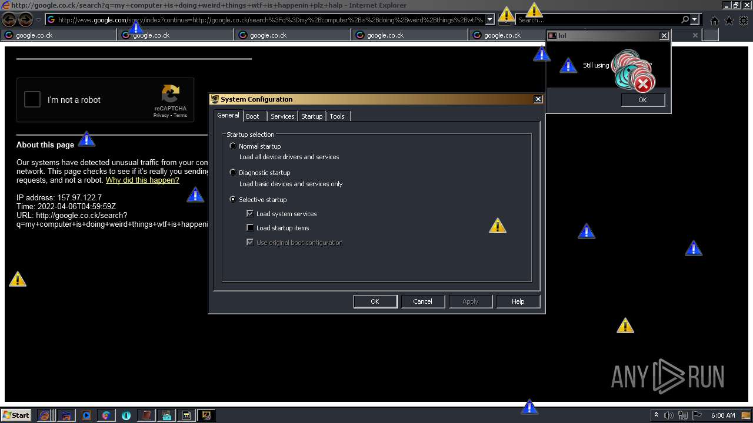Click the Internet Explorer taskbar icon
The image size is (753, 423).
click(44, 415)
